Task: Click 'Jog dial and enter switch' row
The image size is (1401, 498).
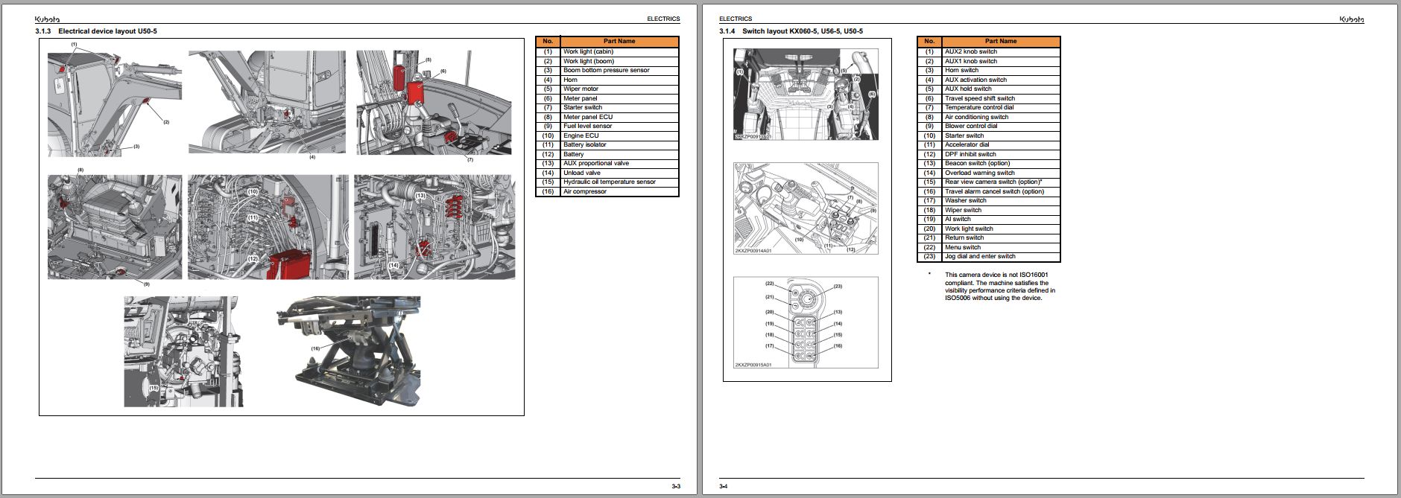Action: 989,257
